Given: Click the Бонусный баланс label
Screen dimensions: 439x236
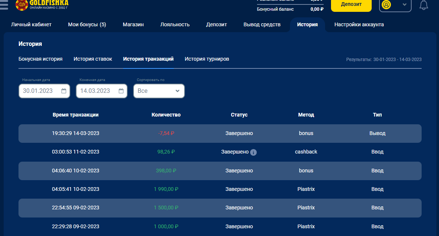Looking at the screenshot, I should point(275,9).
